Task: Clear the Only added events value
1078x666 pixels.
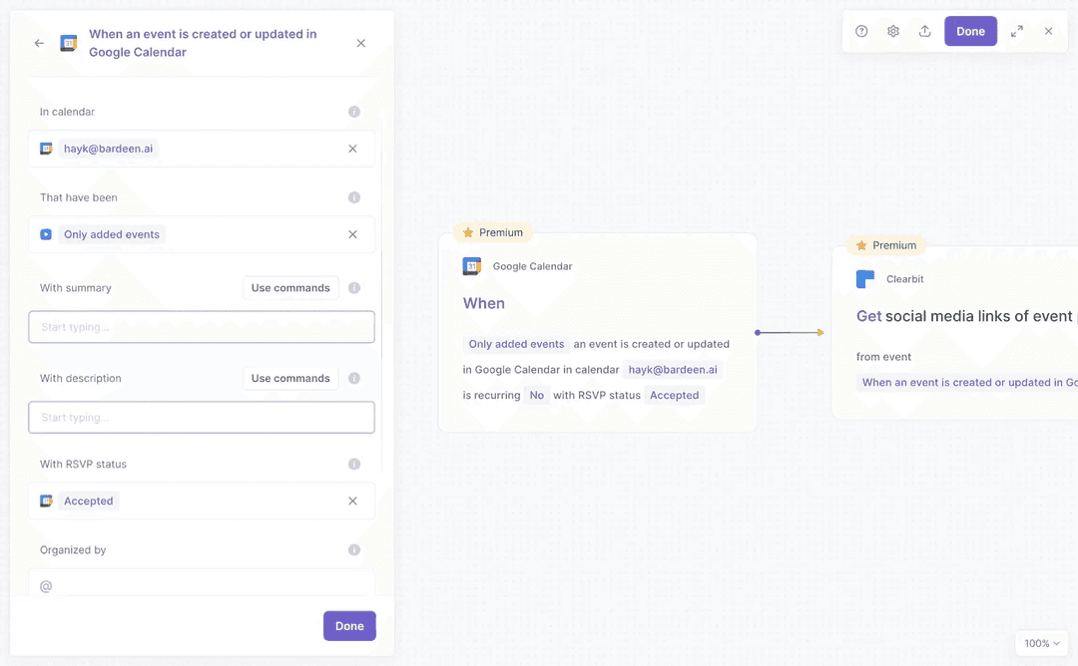Action: 352,234
